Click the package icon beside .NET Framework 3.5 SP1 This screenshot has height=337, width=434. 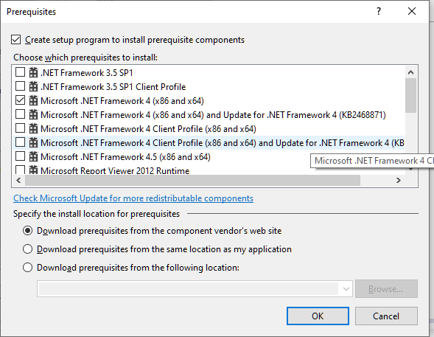(33, 72)
